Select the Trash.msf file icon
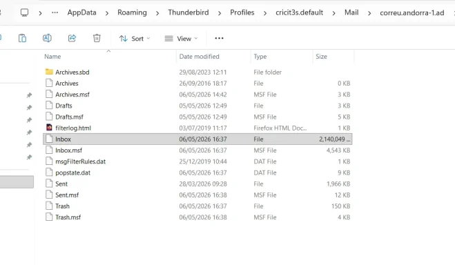 49,217
